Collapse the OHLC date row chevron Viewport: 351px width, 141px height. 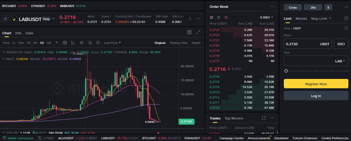[4, 52]
